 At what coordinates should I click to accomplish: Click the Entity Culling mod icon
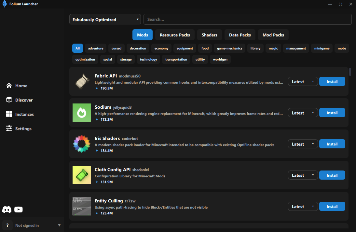click(81, 206)
